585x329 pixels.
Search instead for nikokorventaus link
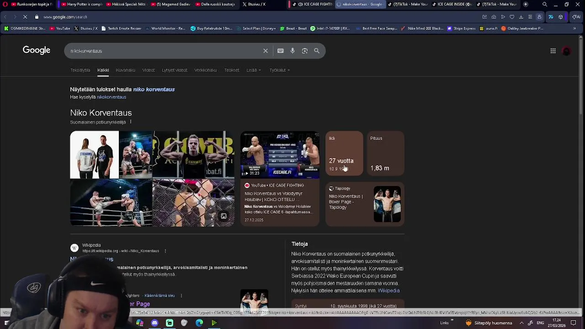[x=112, y=97]
